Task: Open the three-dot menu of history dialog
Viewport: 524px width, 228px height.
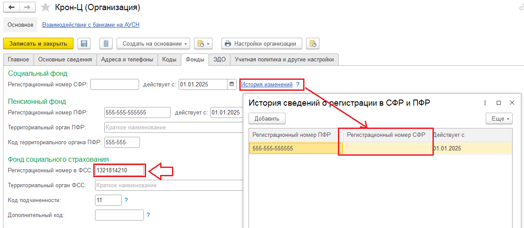Action: tap(485, 103)
